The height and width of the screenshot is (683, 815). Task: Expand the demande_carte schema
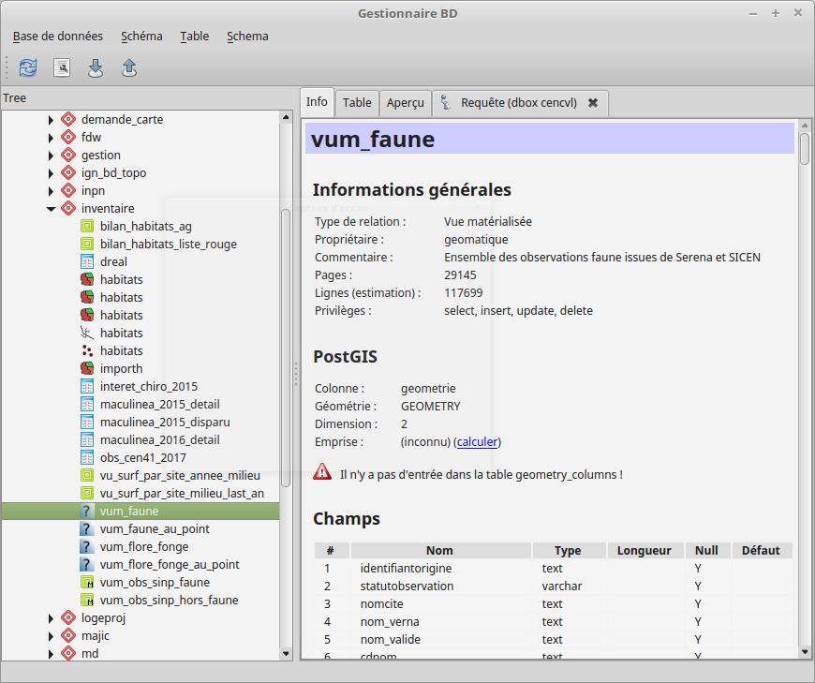pos(52,120)
